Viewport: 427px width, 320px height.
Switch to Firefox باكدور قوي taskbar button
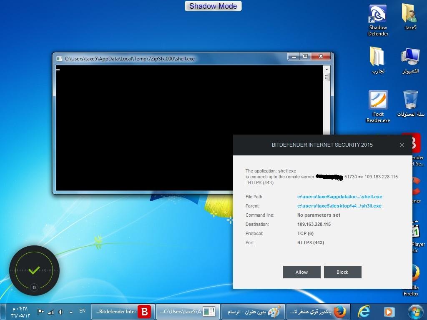point(318,312)
